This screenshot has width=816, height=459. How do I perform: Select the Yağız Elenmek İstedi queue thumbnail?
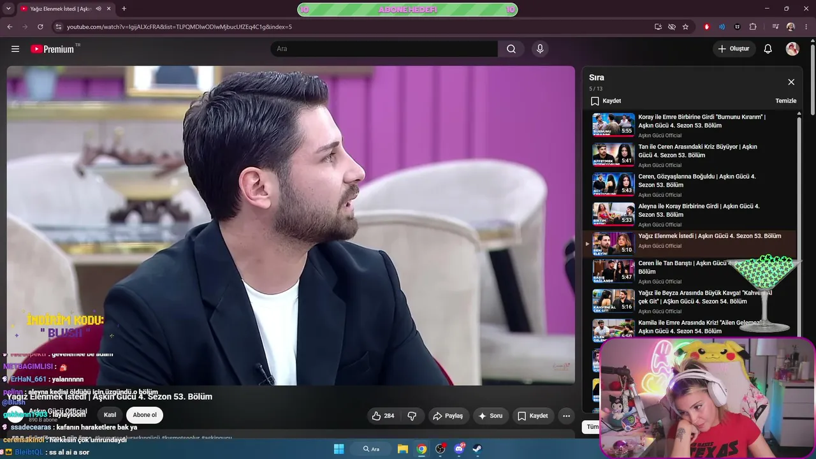tap(613, 244)
